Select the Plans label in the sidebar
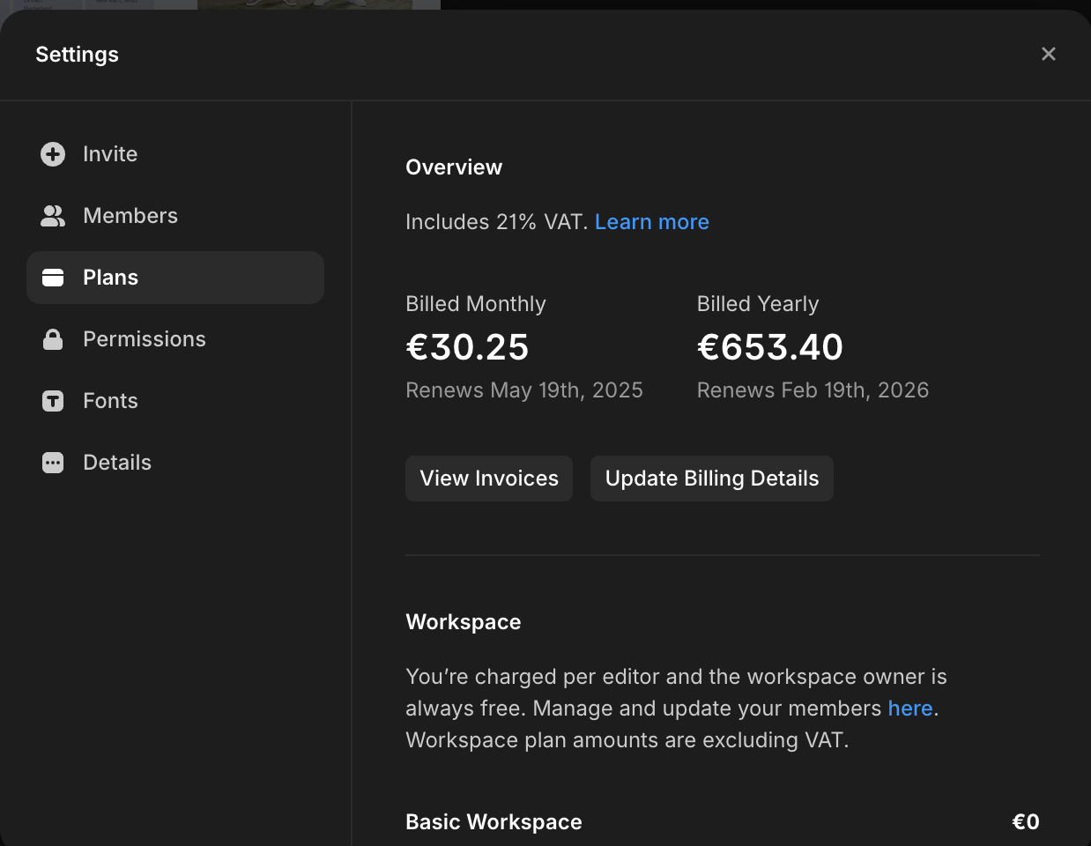The width and height of the screenshot is (1091, 846). [110, 278]
